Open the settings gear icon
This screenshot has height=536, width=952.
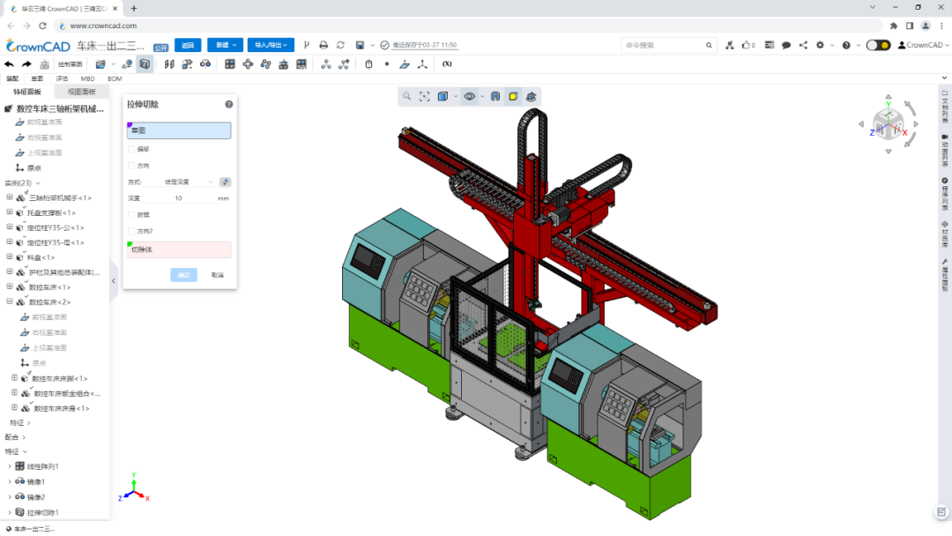tap(821, 45)
